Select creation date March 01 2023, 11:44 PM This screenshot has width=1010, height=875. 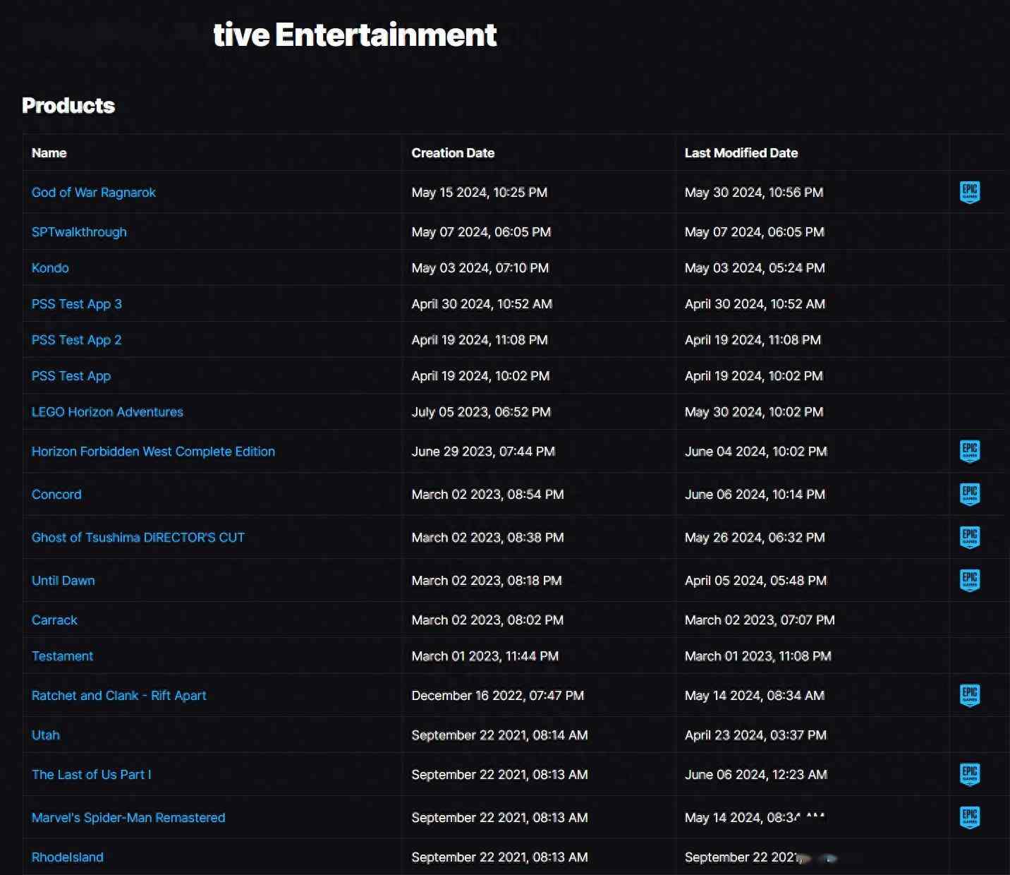point(485,656)
